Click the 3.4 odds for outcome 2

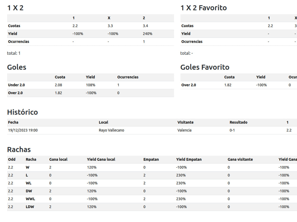click(145, 26)
